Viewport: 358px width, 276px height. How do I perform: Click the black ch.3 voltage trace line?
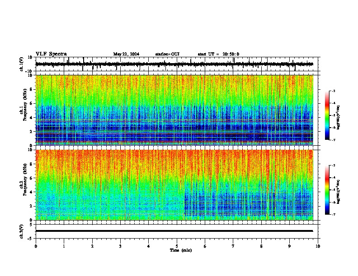click(x=174, y=231)
